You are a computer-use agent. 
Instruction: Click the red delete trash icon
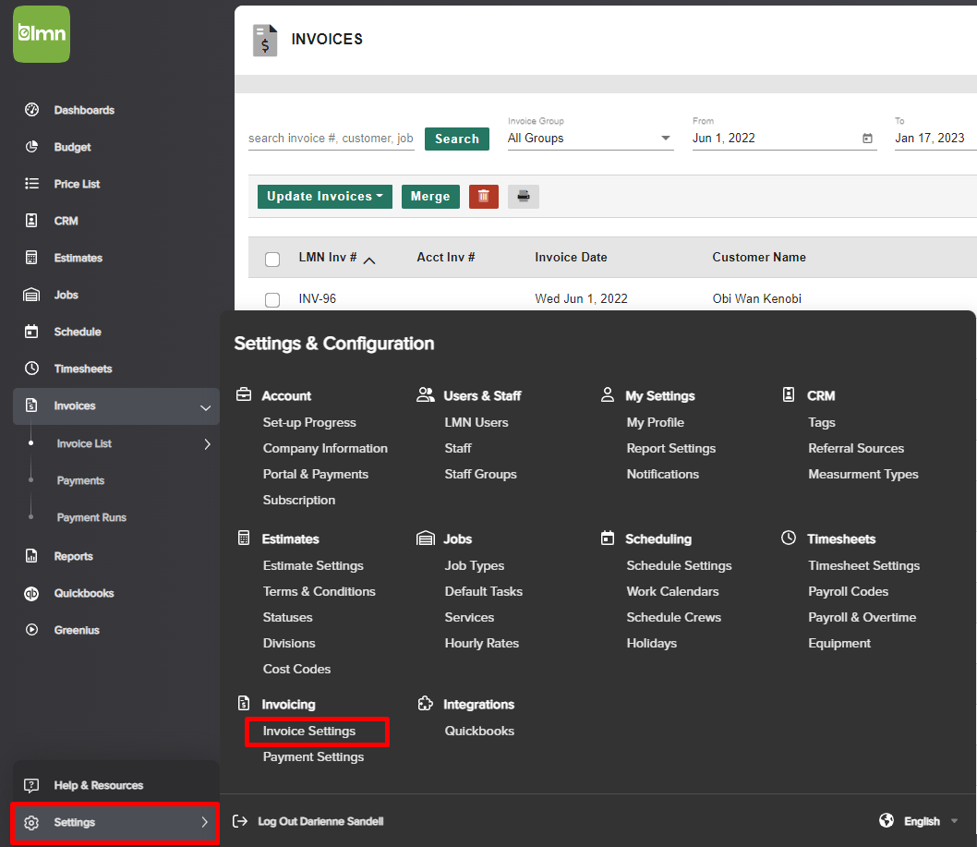click(x=484, y=197)
